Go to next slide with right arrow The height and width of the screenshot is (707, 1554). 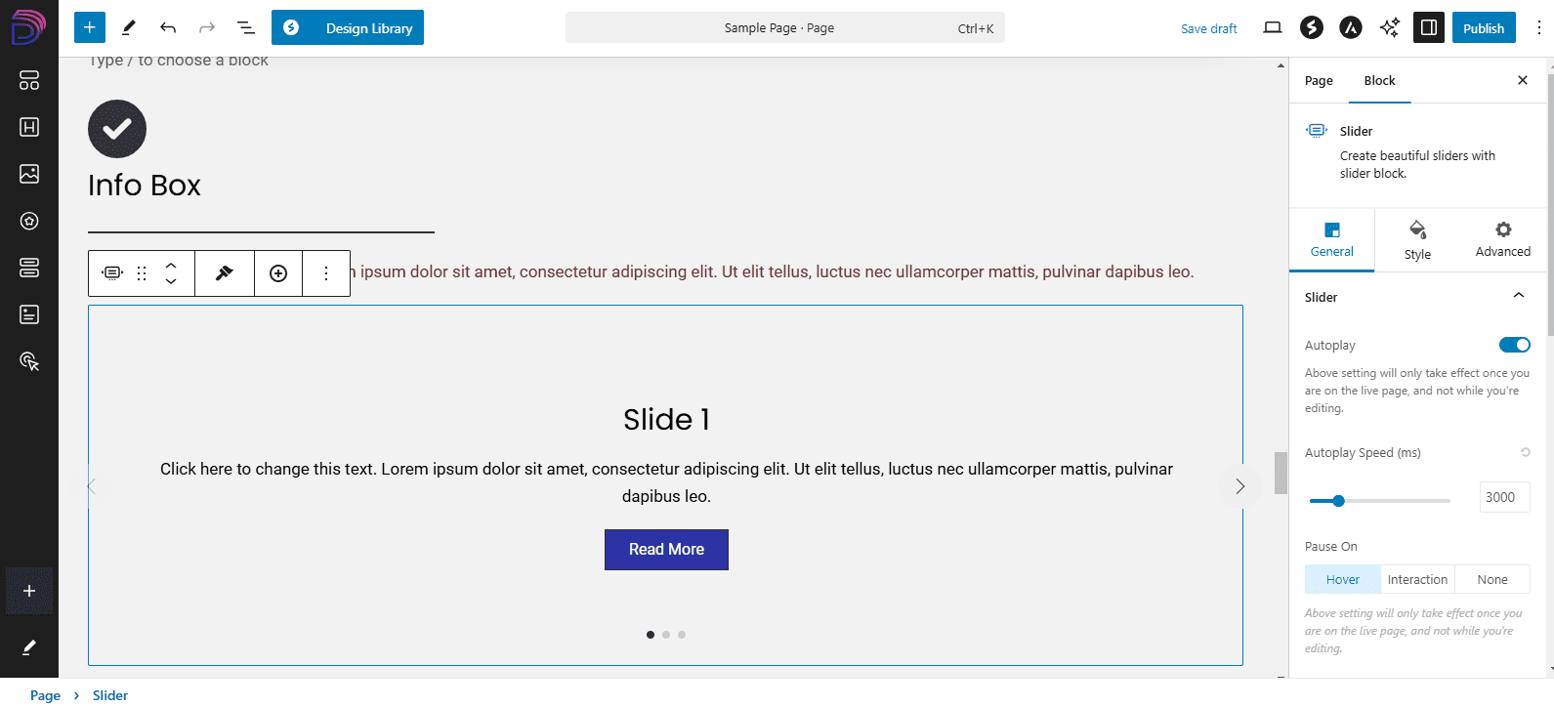pyautogui.click(x=1239, y=486)
